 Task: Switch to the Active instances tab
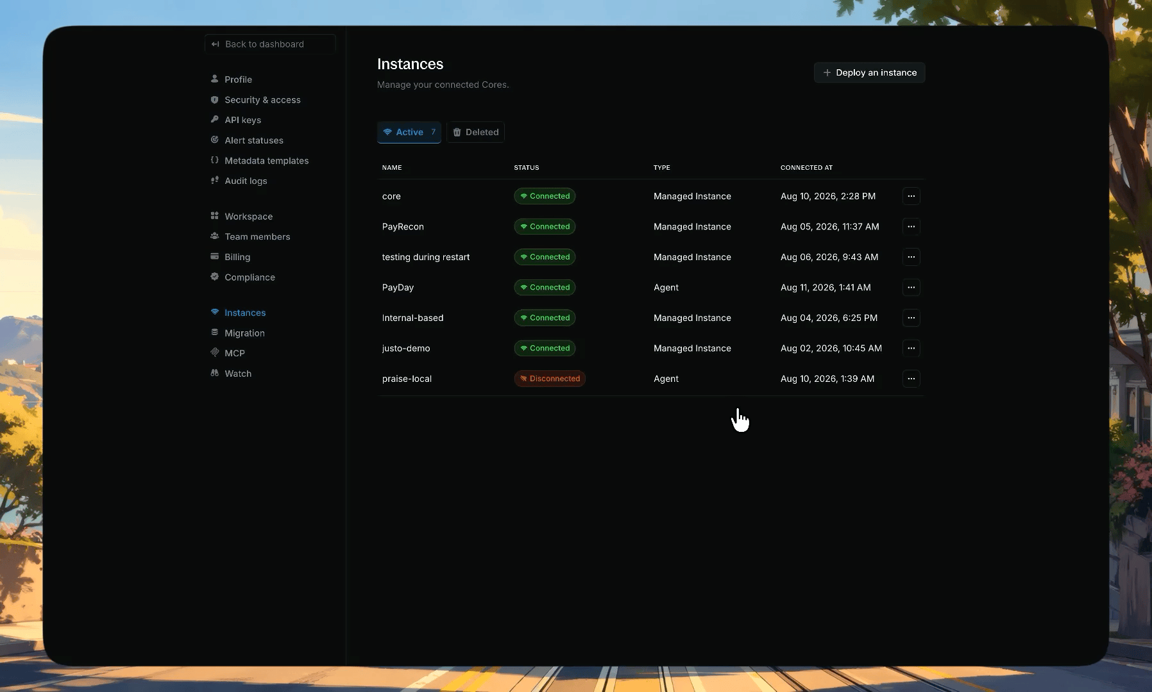click(409, 132)
